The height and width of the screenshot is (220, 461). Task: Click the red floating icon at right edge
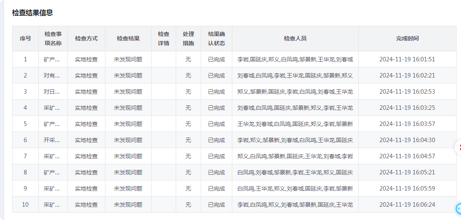(x=458, y=147)
